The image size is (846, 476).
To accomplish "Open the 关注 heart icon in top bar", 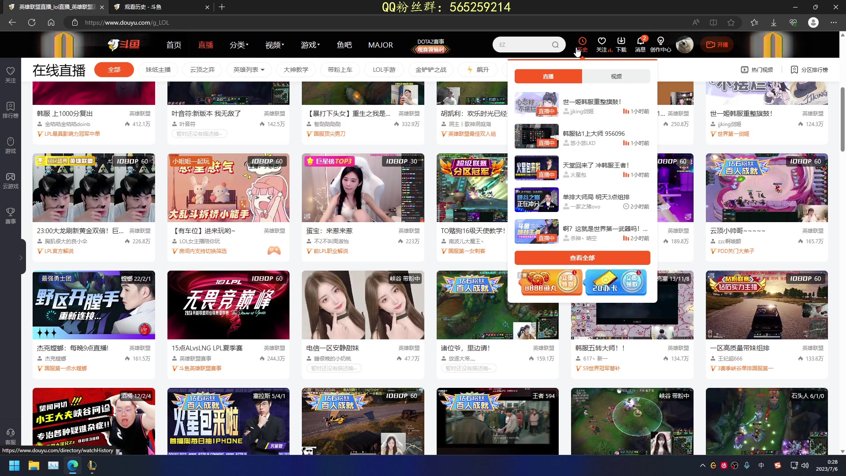I will (x=602, y=44).
